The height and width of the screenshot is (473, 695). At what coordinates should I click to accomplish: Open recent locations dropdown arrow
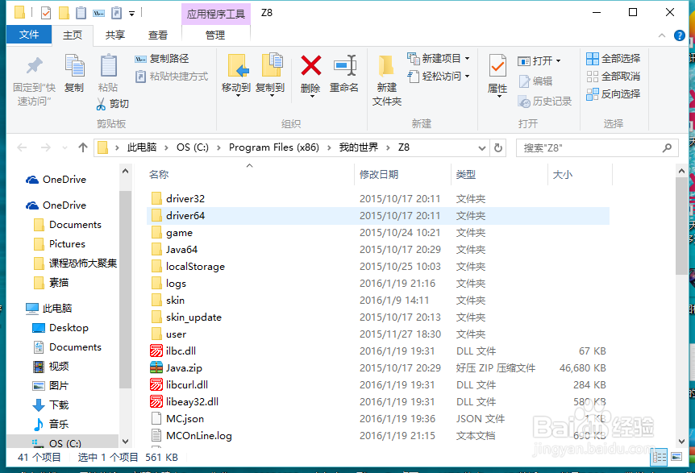point(65,148)
